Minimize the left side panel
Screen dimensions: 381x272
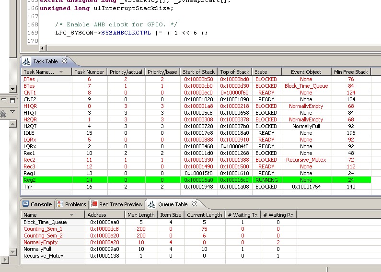click(x=4, y=99)
